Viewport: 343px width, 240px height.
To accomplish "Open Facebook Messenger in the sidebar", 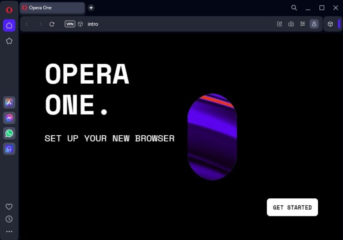I will 9,118.
